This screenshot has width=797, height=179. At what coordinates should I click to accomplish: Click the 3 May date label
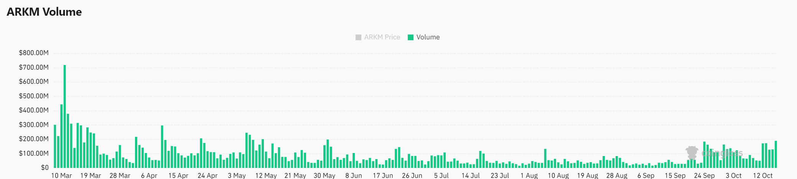tap(237, 176)
